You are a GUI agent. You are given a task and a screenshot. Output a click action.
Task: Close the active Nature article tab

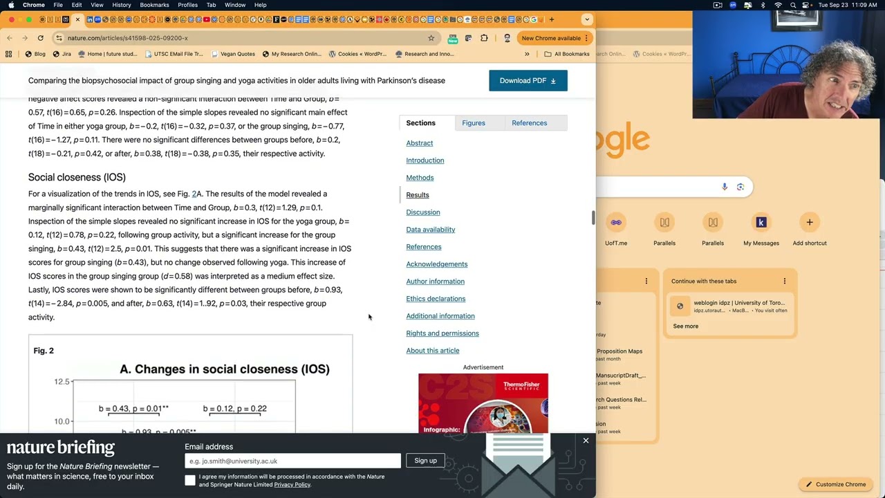pyautogui.click(x=77, y=19)
